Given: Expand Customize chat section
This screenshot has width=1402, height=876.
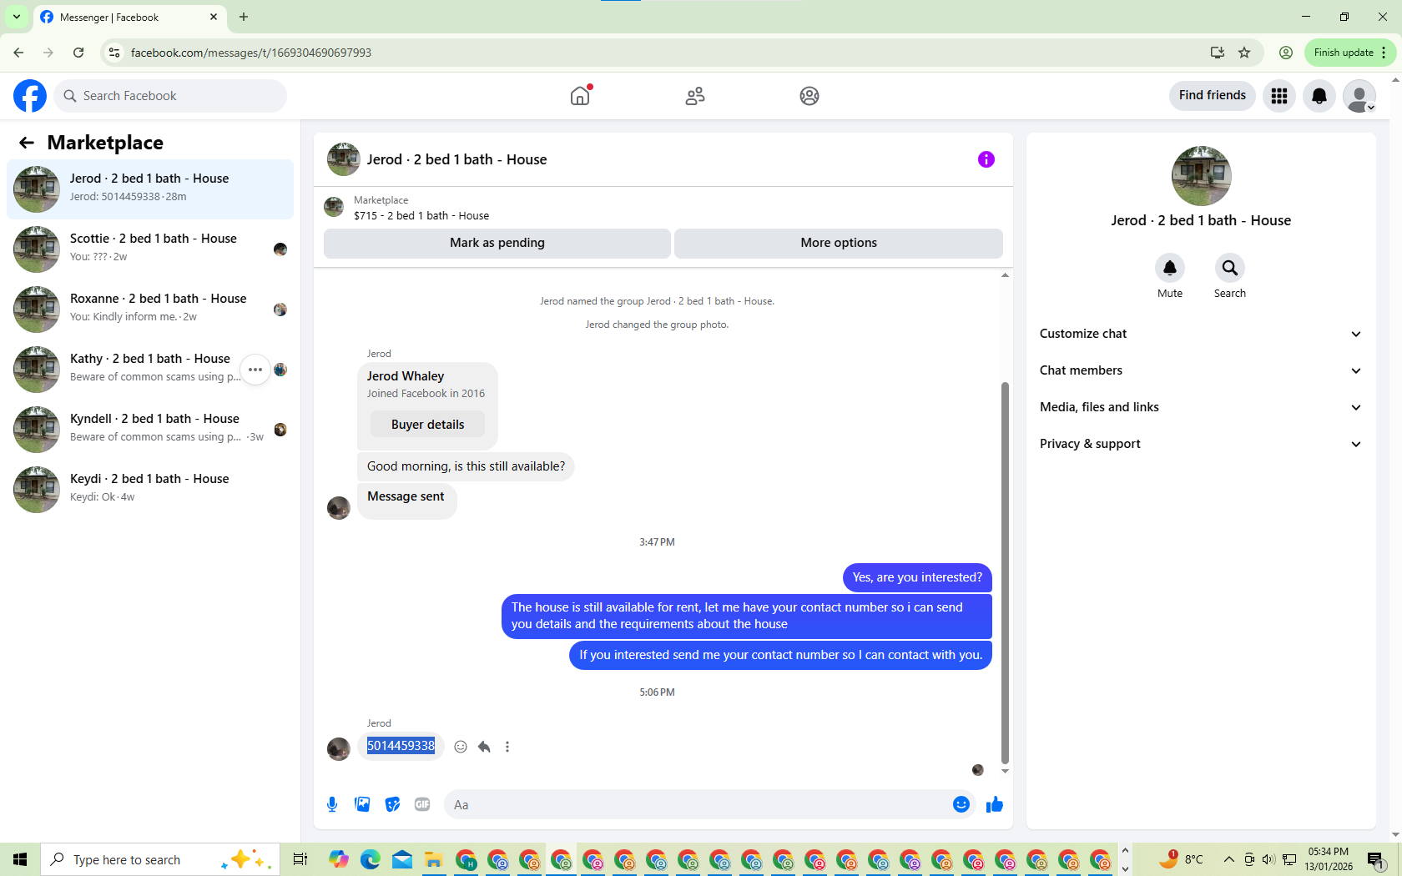Looking at the screenshot, I should [x=1201, y=334].
